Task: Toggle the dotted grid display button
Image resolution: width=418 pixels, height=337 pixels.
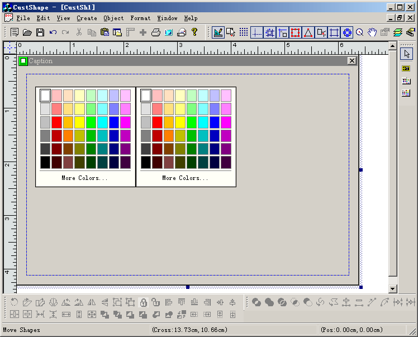Action: pos(244,32)
